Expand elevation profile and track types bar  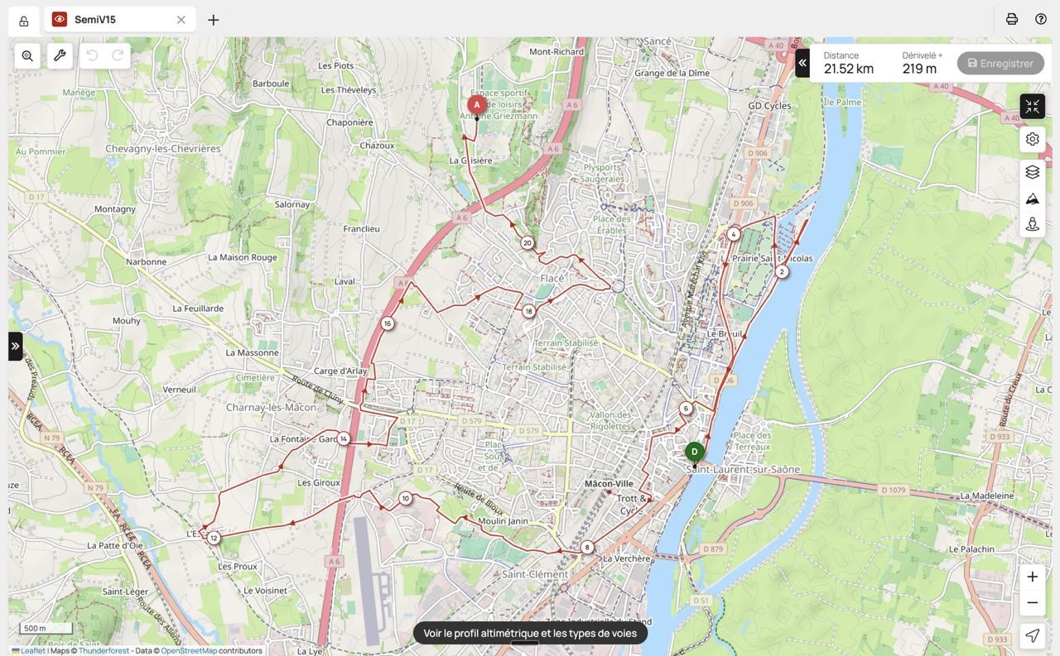click(x=530, y=634)
